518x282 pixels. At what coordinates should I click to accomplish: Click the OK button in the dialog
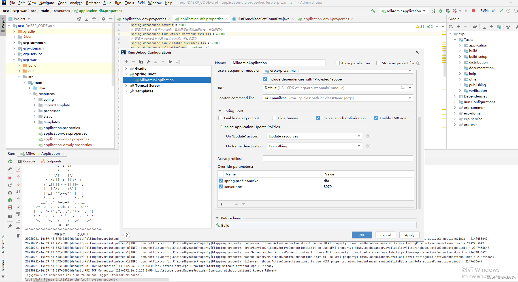pos(362,235)
